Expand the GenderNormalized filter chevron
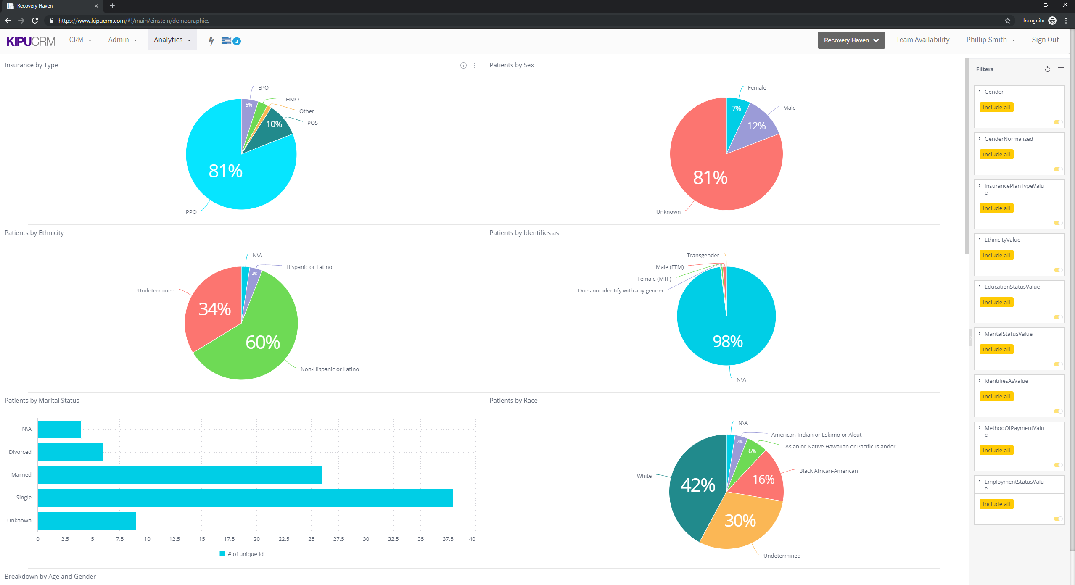This screenshot has height=585, width=1075. (980, 139)
